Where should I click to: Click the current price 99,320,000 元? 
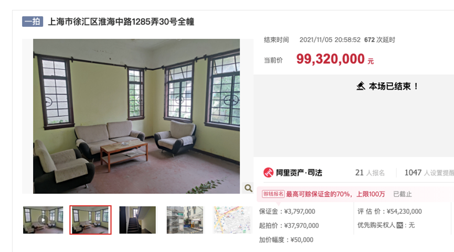point(335,59)
